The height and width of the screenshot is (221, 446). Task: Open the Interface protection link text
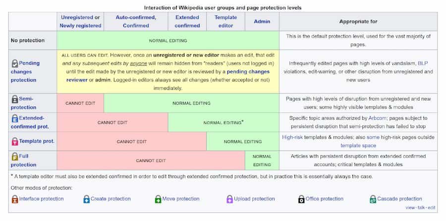(42, 199)
